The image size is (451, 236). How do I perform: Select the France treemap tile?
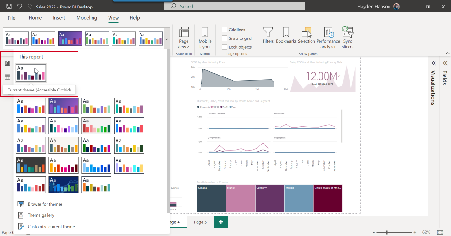coord(241,198)
